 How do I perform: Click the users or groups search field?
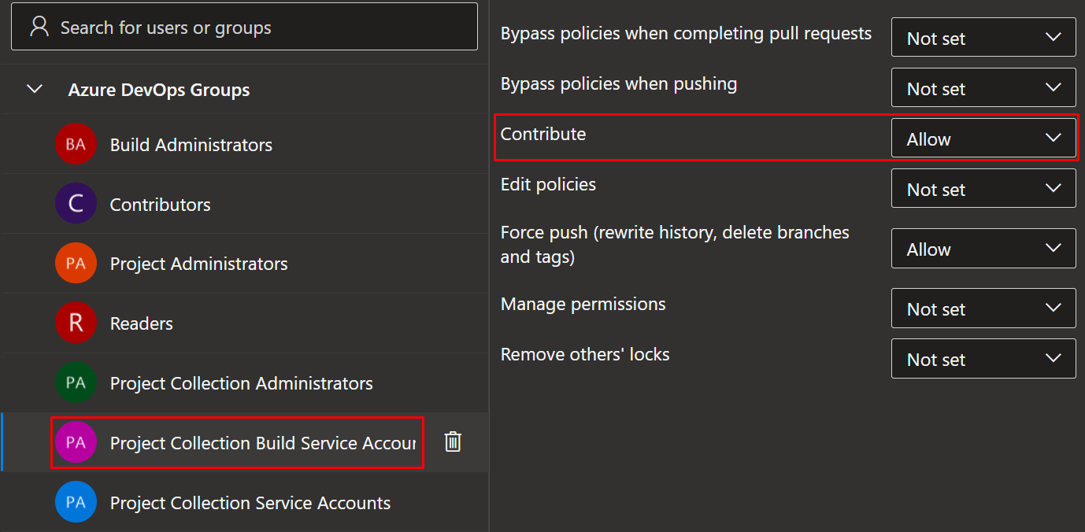(244, 26)
